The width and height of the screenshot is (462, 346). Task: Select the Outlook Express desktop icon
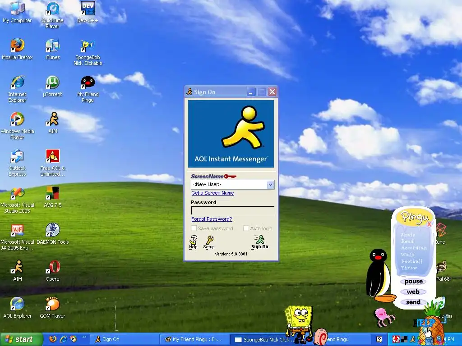coord(17,163)
